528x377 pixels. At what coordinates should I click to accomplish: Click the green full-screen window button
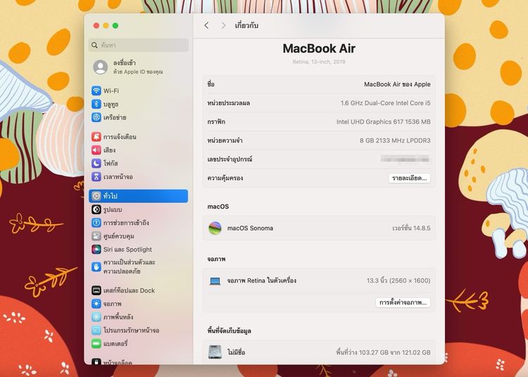tap(115, 25)
